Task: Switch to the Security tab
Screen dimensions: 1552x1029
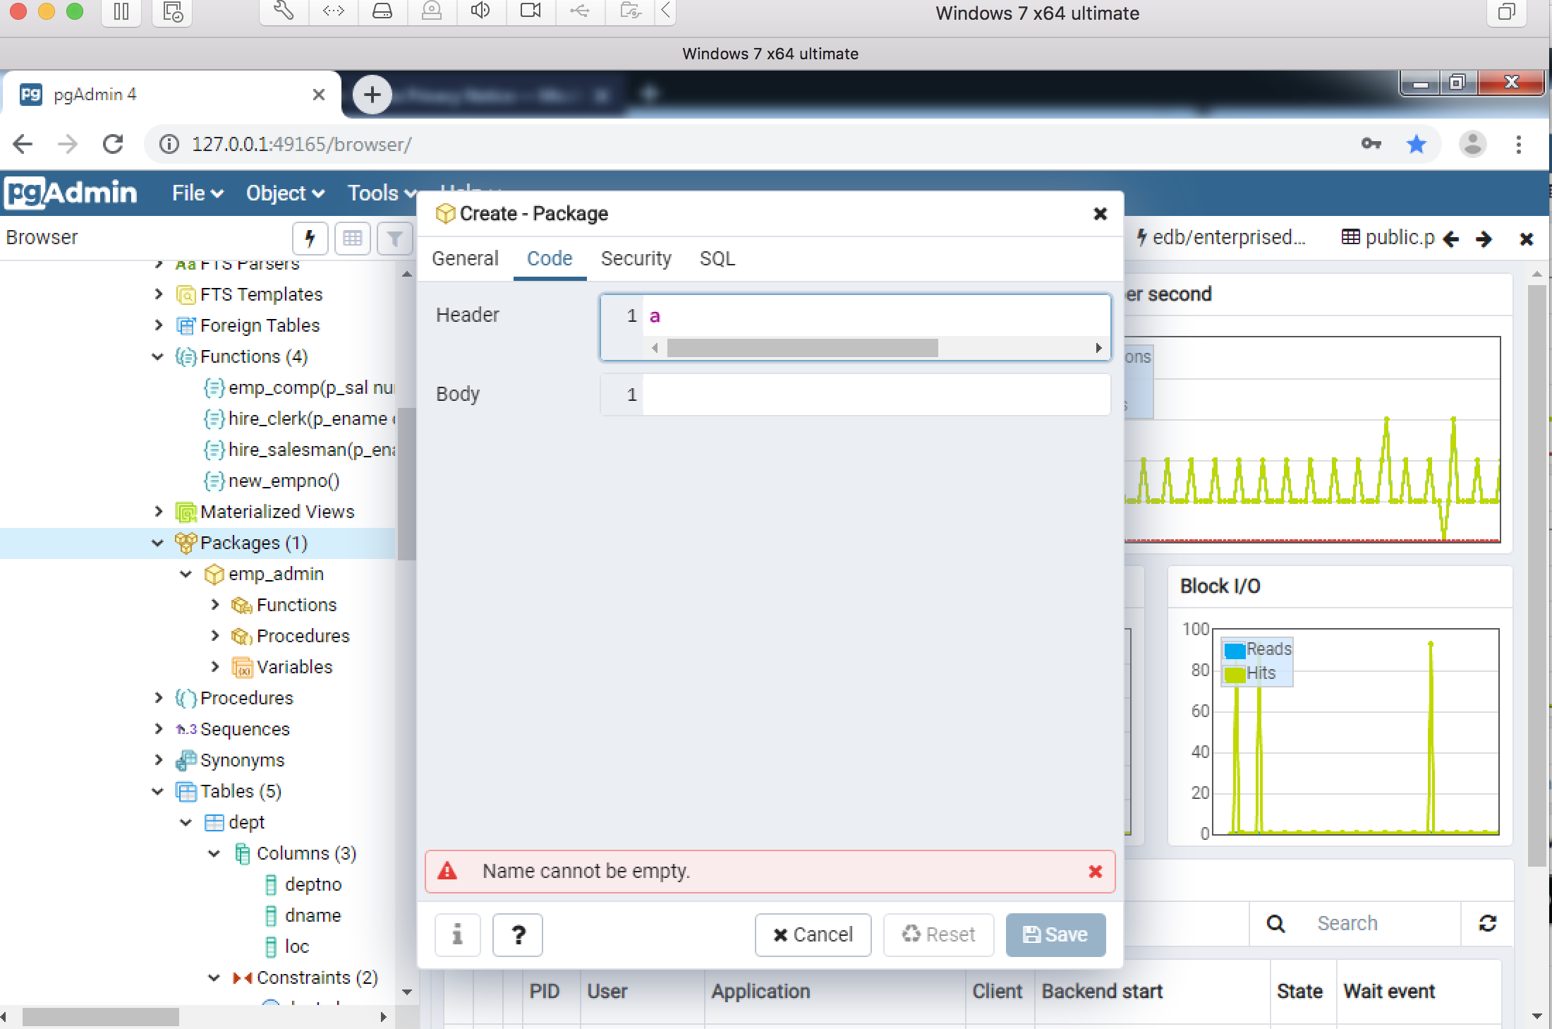Action: (x=636, y=258)
